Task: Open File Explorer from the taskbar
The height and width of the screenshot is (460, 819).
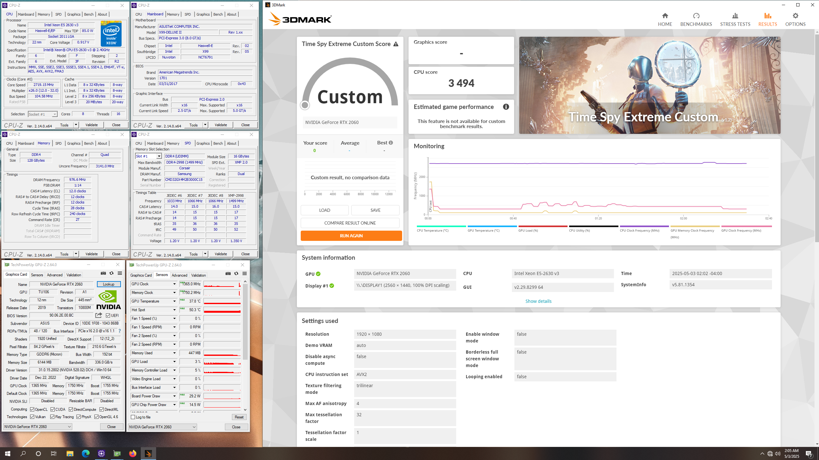Action: click(x=70, y=453)
